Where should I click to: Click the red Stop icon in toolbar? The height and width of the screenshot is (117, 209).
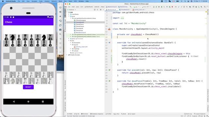coord(172,7)
